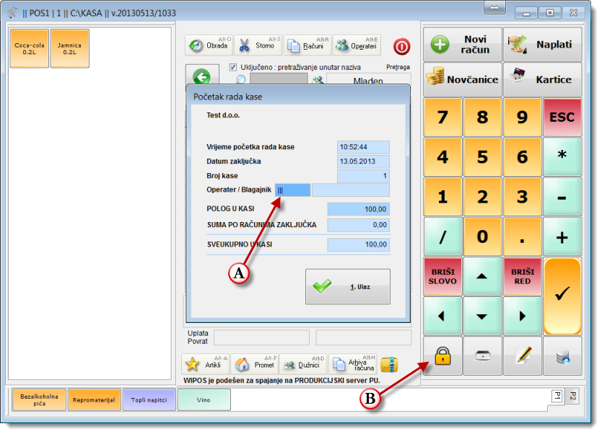Toggle the 'pretraživanje unutar naziva' checkbox
602x434 pixels.
[x=233, y=67]
